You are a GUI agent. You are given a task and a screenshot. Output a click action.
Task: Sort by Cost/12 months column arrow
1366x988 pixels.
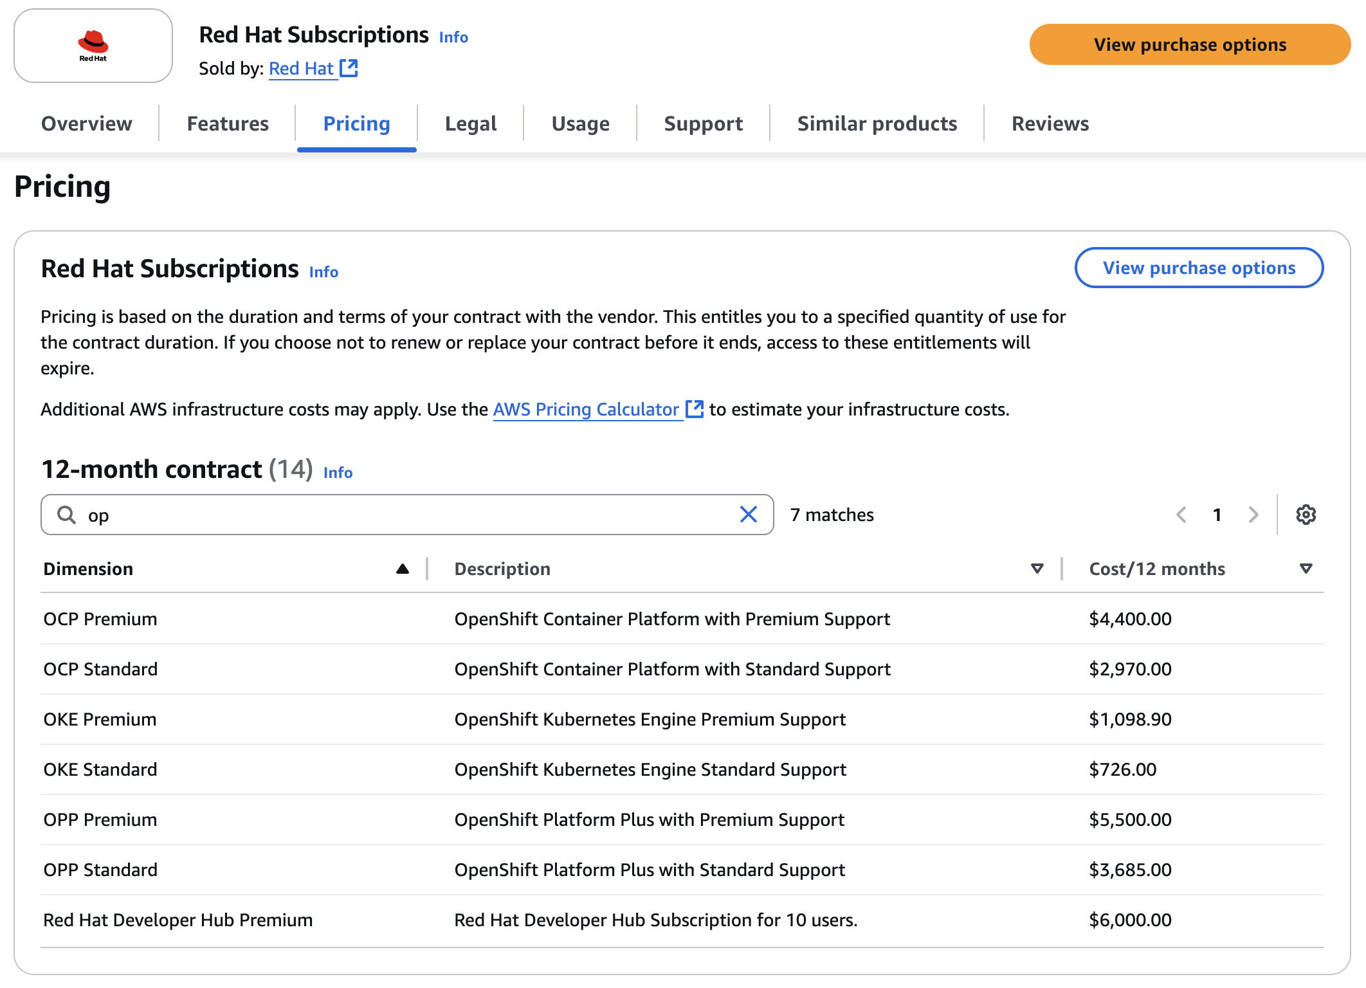point(1306,569)
